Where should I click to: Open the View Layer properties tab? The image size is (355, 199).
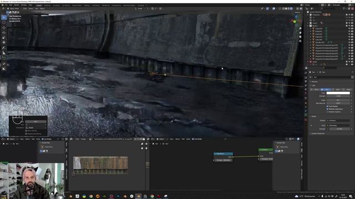pyautogui.click(x=306, y=86)
